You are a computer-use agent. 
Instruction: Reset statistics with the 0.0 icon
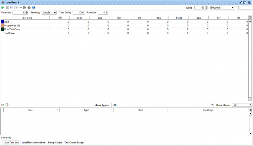pos(20,7)
